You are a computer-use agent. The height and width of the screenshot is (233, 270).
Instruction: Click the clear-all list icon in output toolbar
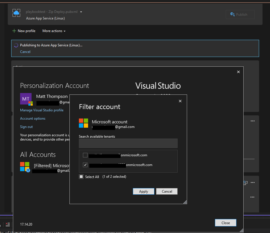[8, 224]
